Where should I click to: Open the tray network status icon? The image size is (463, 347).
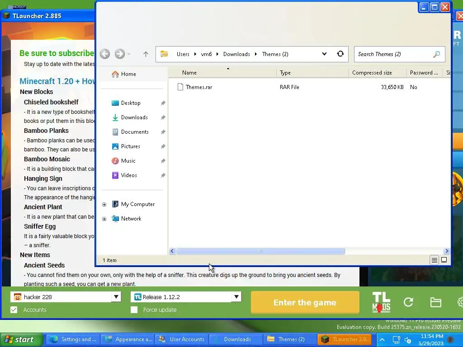click(396, 340)
